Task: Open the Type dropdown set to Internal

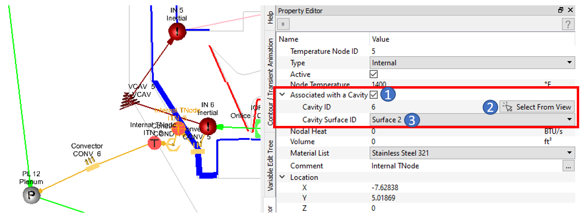Action: [x=472, y=62]
